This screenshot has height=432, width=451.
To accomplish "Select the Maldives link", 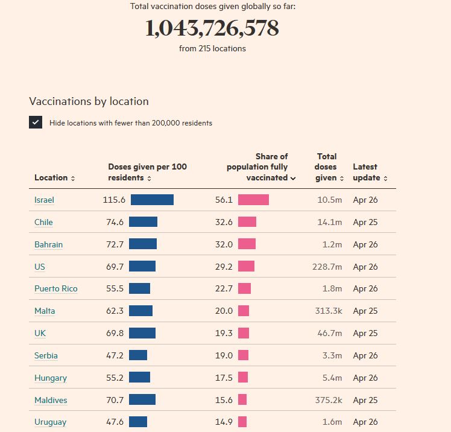I will click(51, 401).
